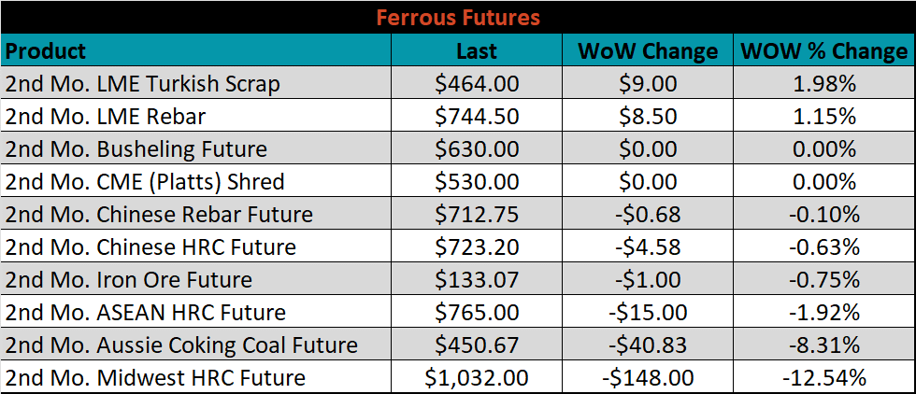916x394 pixels.
Task: Select the -$148.00 Midwest HRC change cell
Action: tap(648, 377)
